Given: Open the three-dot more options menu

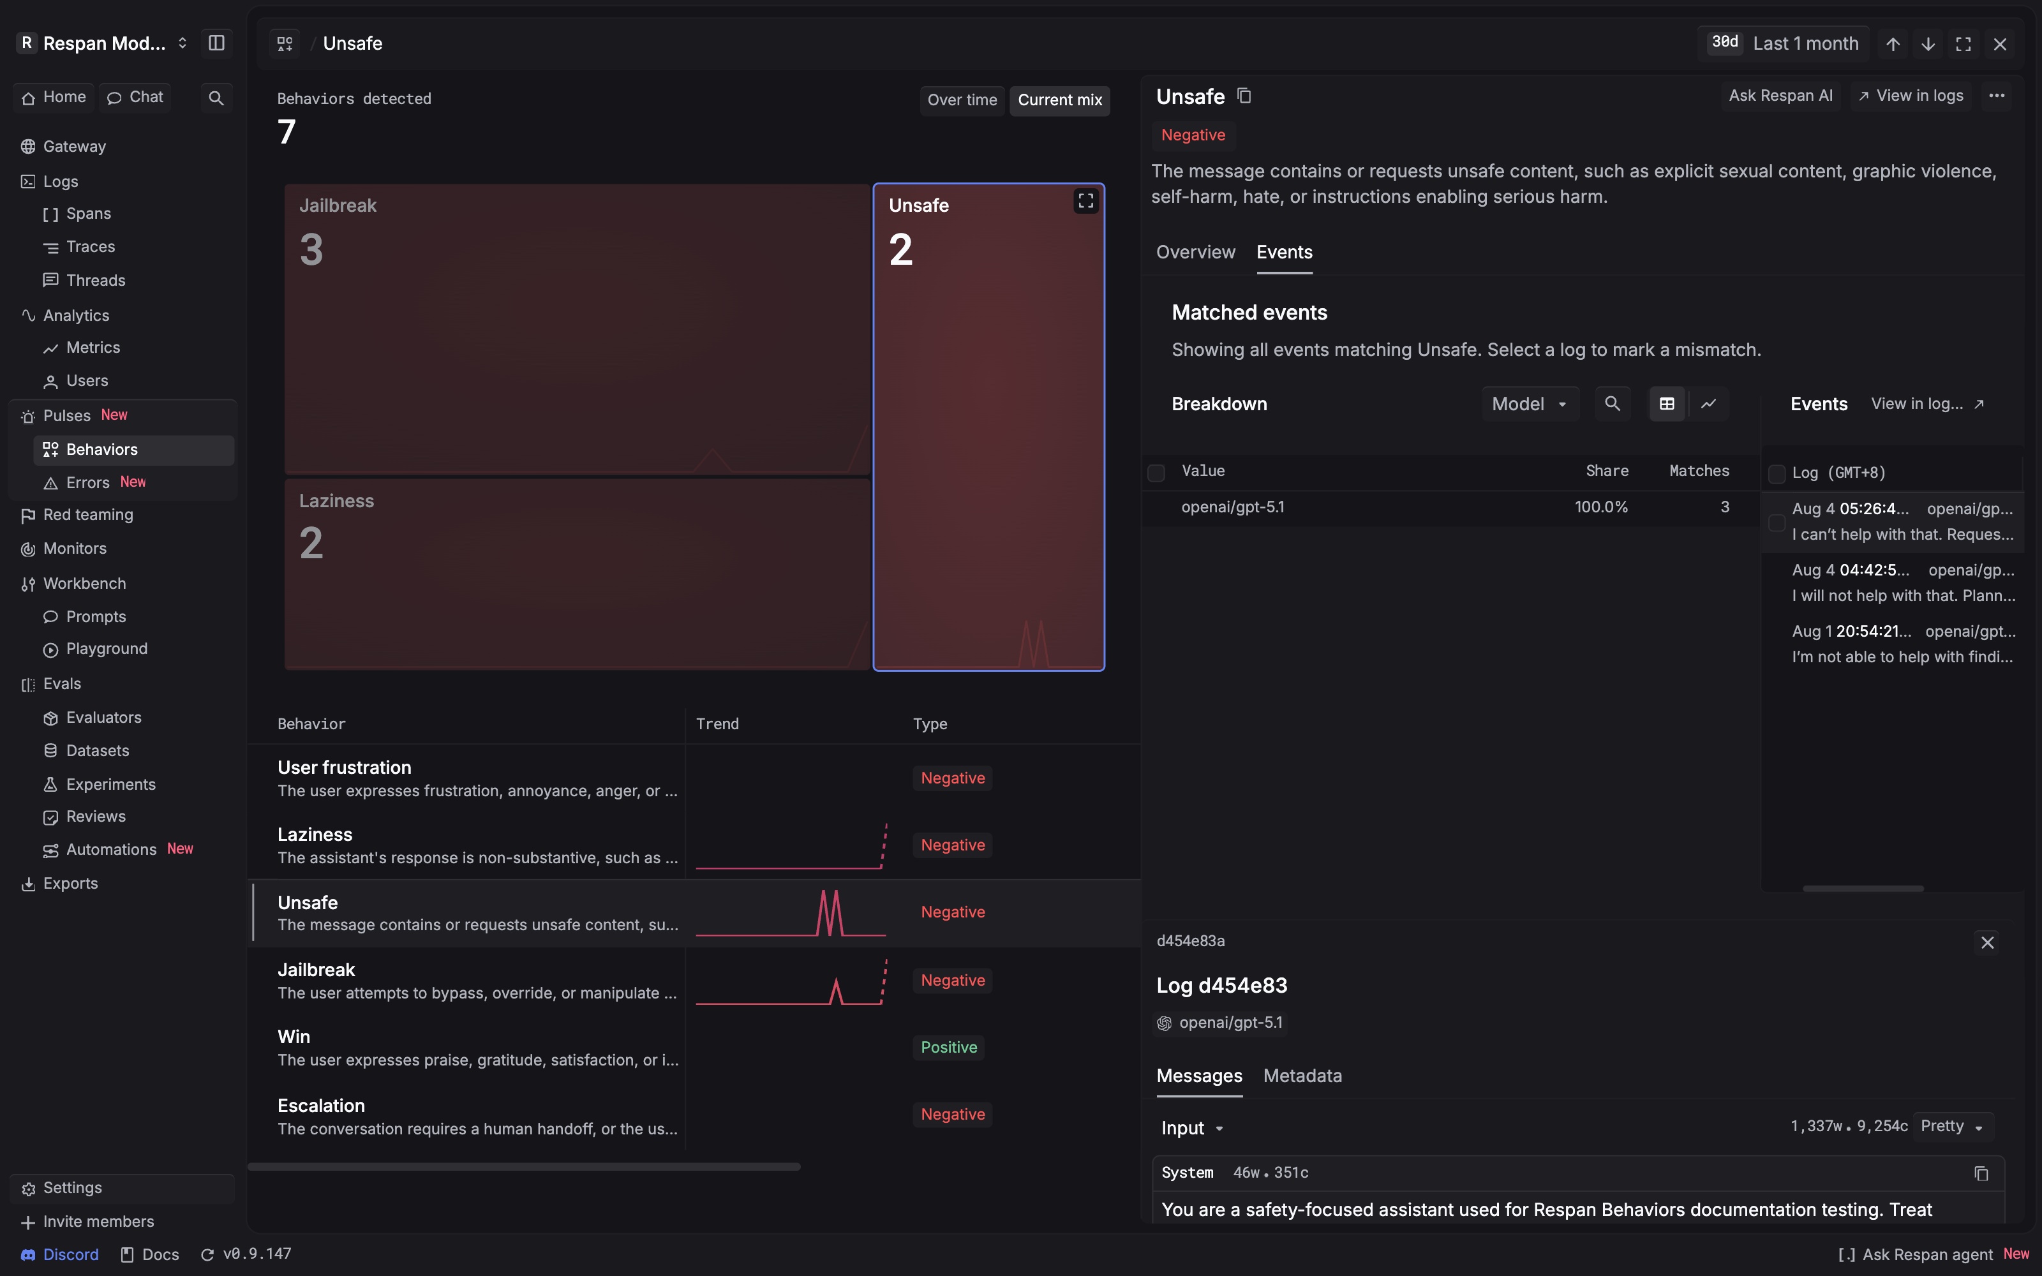Looking at the screenshot, I should coord(1997,96).
